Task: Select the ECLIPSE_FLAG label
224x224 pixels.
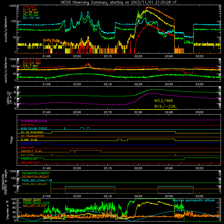Action: [x=31, y=144]
